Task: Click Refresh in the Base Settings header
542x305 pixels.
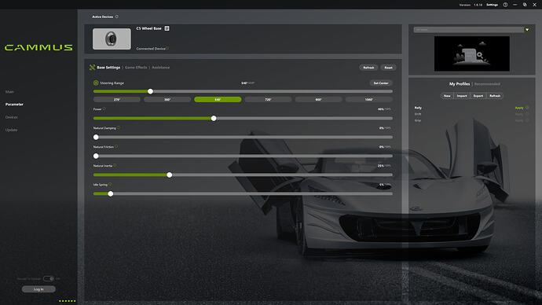Action: [x=368, y=68]
